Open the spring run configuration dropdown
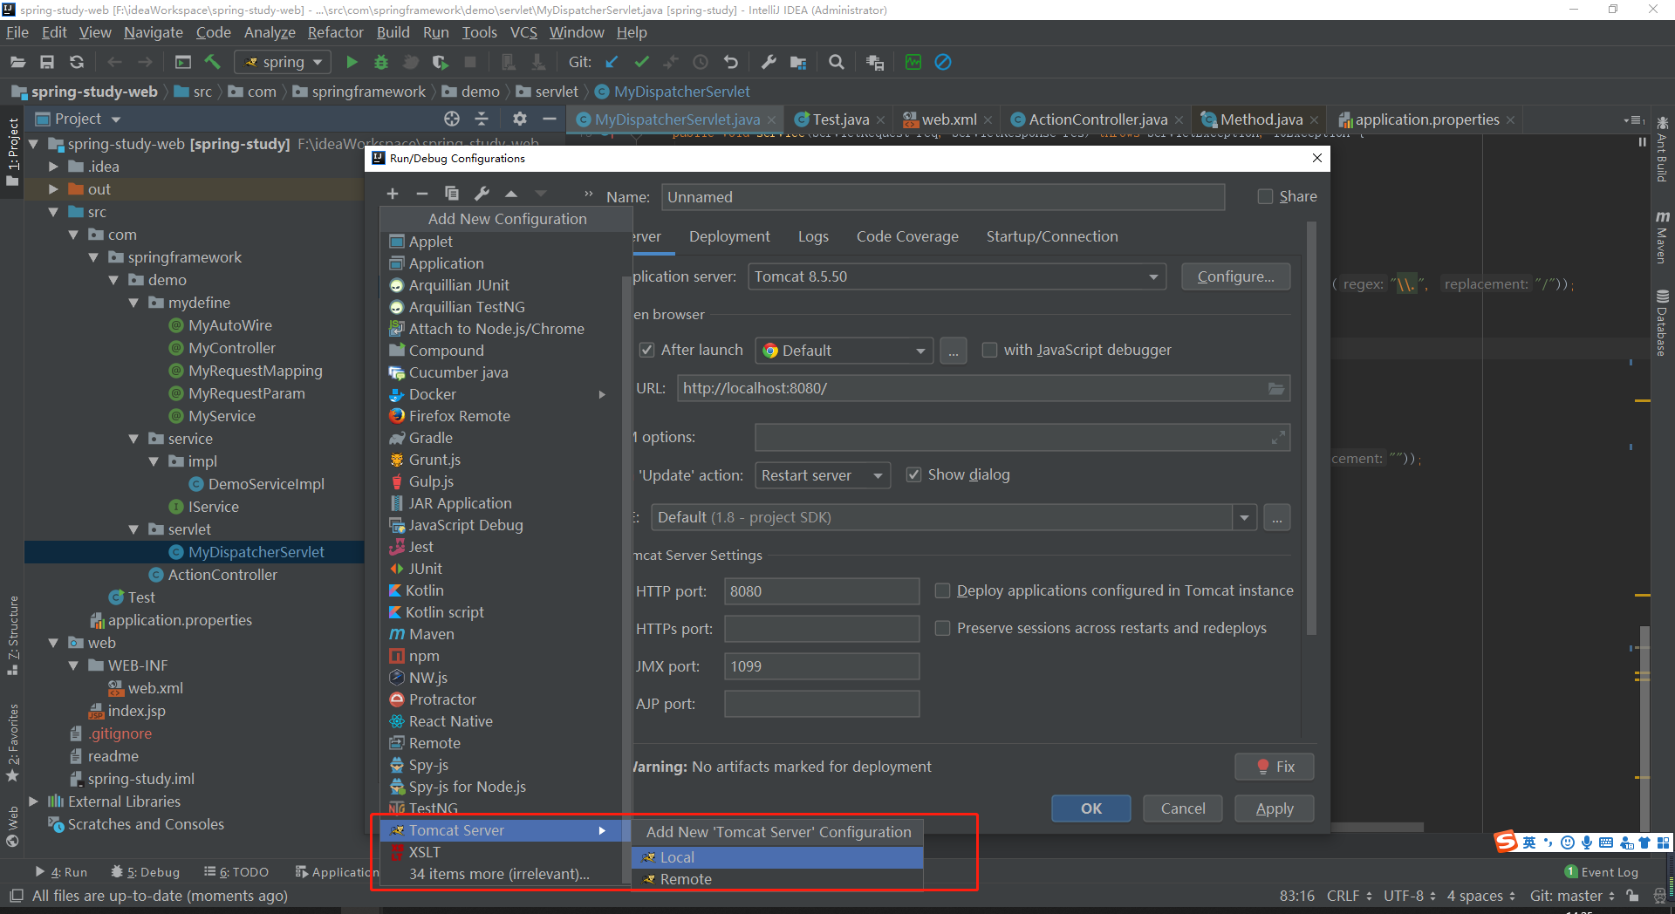 coord(283,62)
